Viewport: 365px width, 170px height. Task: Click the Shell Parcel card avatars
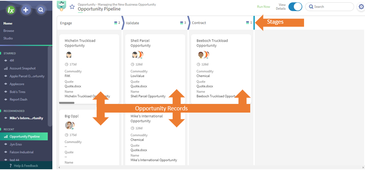point(137,55)
